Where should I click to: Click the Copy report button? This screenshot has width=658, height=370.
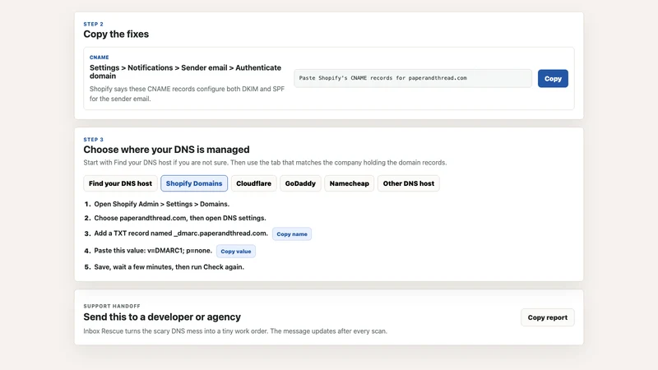[x=547, y=317]
